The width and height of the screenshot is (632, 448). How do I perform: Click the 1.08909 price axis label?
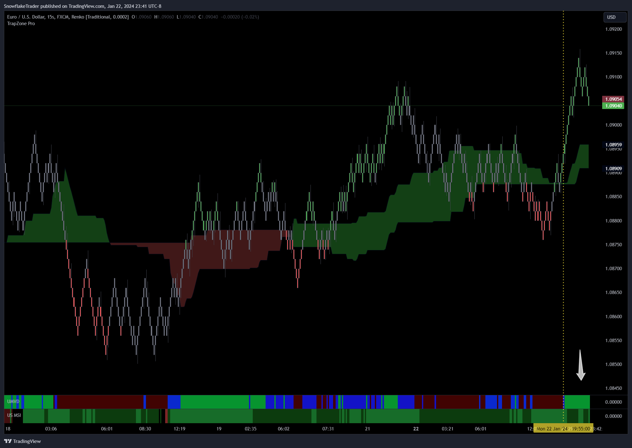tap(613, 169)
